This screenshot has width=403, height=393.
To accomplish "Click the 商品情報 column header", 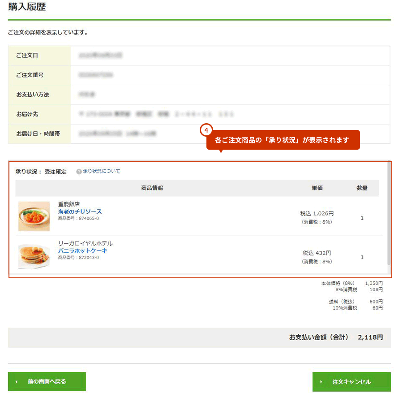I will pos(152,188).
